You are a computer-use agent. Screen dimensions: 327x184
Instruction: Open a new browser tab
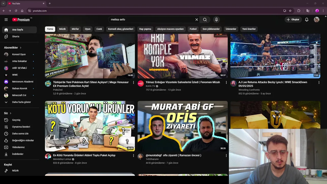click(x=50, y=3)
